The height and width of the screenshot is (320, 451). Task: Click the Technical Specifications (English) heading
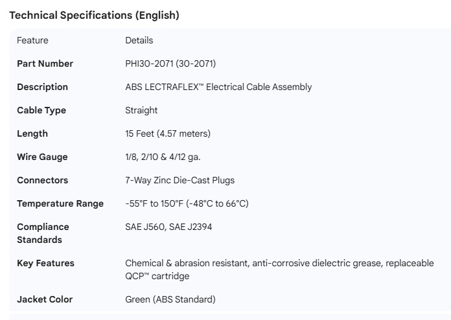point(94,16)
